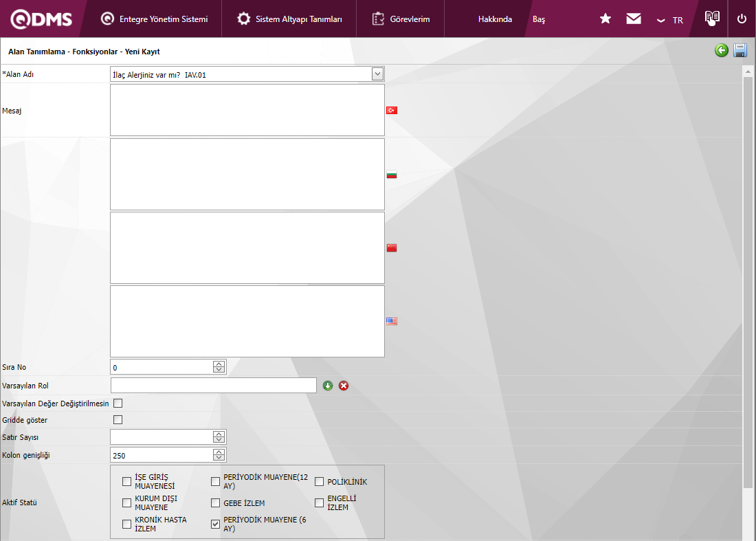The height and width of the screenshot is (541, 756).
Task: Check İŞE GİRİŞ MUAYENESİ checkbox
Action: (x=127, y=481)
